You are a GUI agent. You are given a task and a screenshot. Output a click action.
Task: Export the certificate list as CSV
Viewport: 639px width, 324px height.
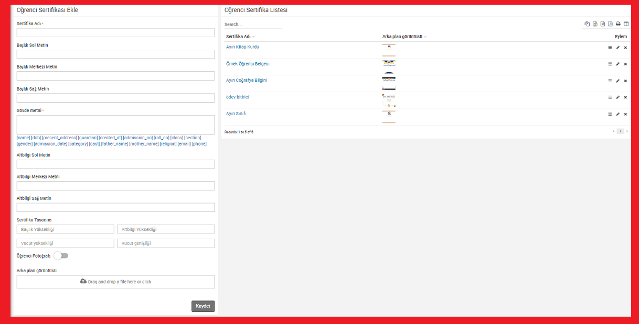[603, 24]
